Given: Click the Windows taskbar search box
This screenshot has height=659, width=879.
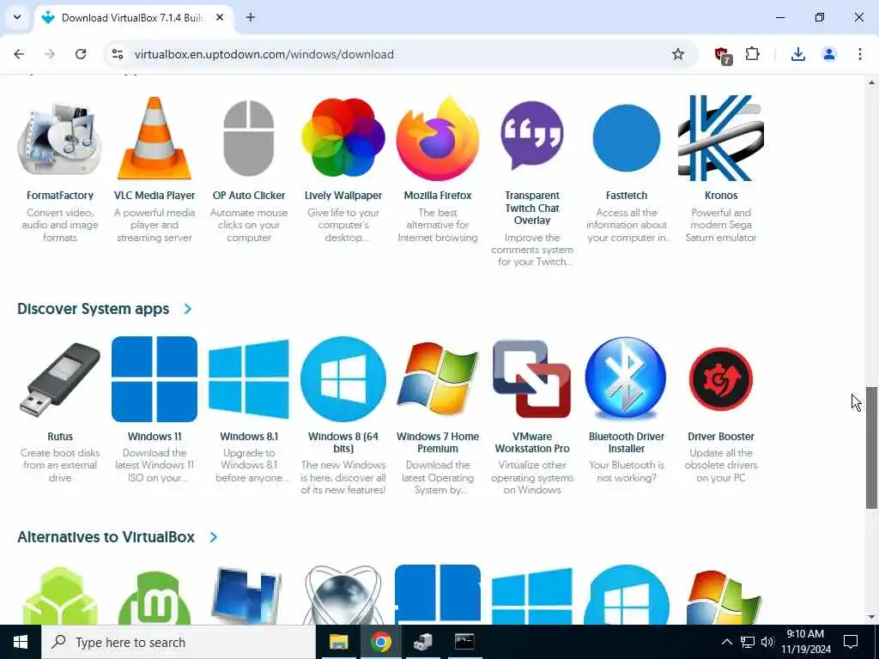Looking at the screenshot, I should click(179, 642).
